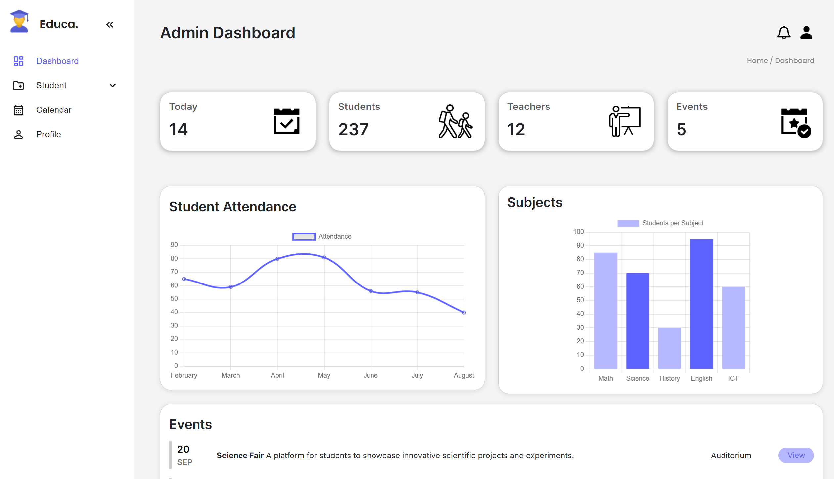Image resolution: width=834 pixels, height=479 pixels.
Task: Select the Student menu item
Action: (51, 85)
